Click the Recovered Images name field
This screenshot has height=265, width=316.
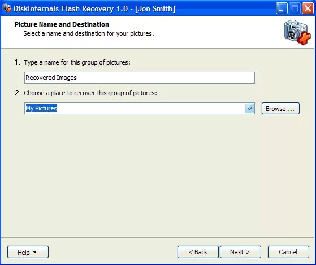140,78
